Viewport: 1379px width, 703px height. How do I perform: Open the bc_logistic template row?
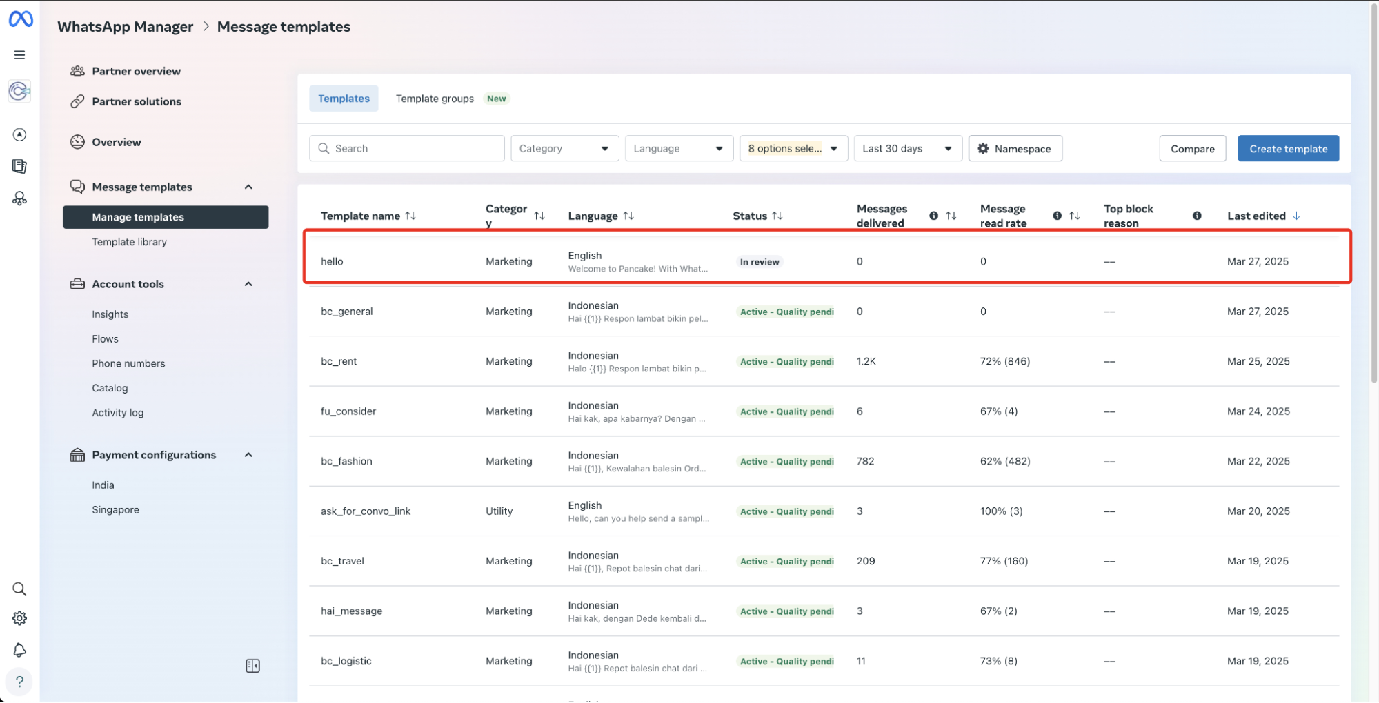(x=824, y=661)
